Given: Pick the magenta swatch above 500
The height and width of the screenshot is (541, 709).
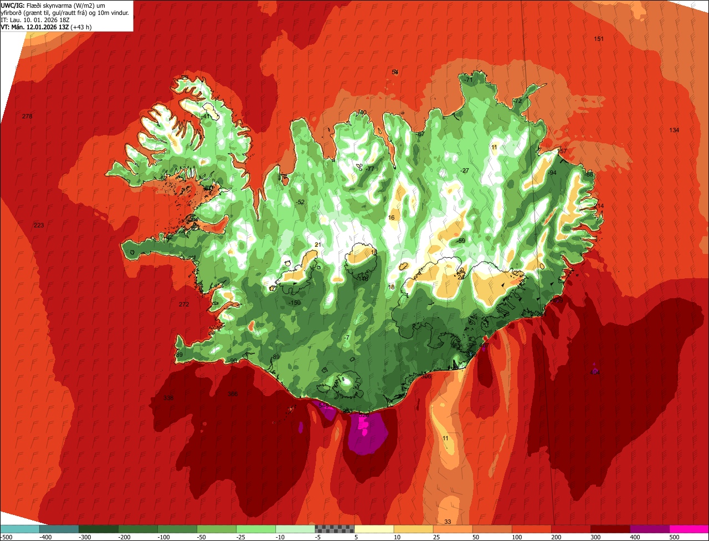Looking at the screenshot, I should (689, 528).
